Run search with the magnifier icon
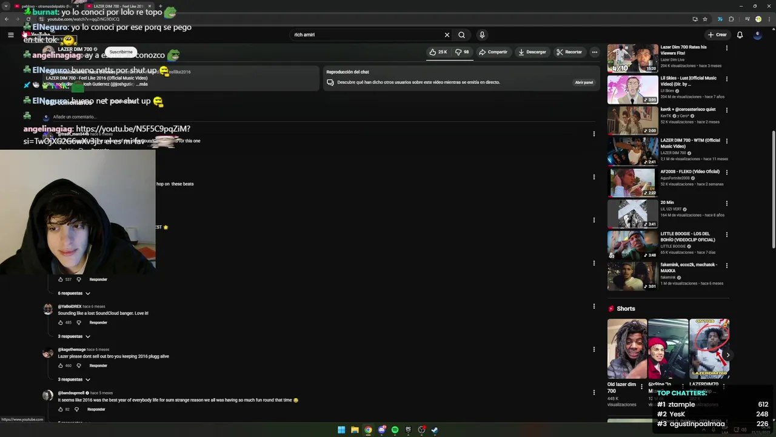Screen dimensions: 776x437 point(462,35)
